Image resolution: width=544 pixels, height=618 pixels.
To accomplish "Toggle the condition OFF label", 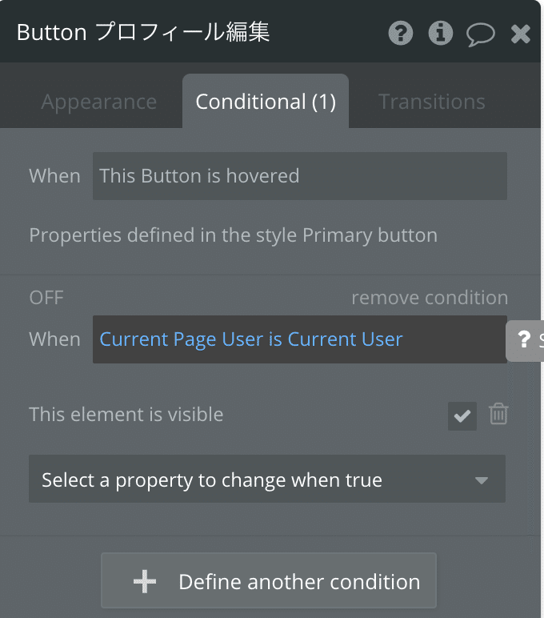I will (x=46, y=298).
